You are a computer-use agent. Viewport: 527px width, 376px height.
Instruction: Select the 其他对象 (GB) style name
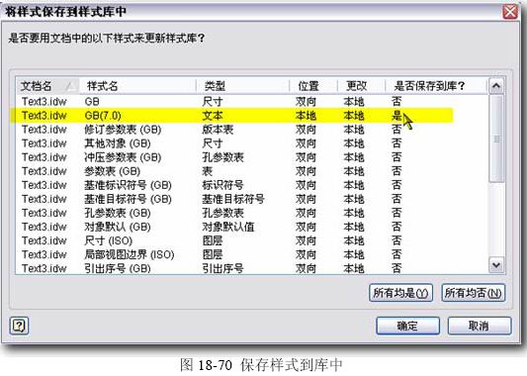coord(118,143)
